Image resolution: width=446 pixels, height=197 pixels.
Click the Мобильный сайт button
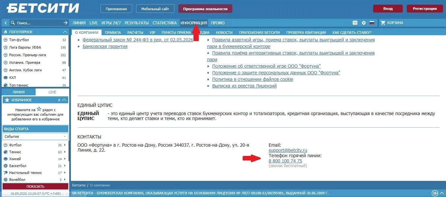155,9
